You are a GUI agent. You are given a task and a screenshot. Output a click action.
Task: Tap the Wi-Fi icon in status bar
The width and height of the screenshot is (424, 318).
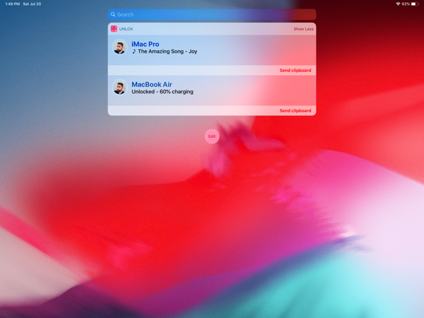pyautogui.click(x=398, y=4)
